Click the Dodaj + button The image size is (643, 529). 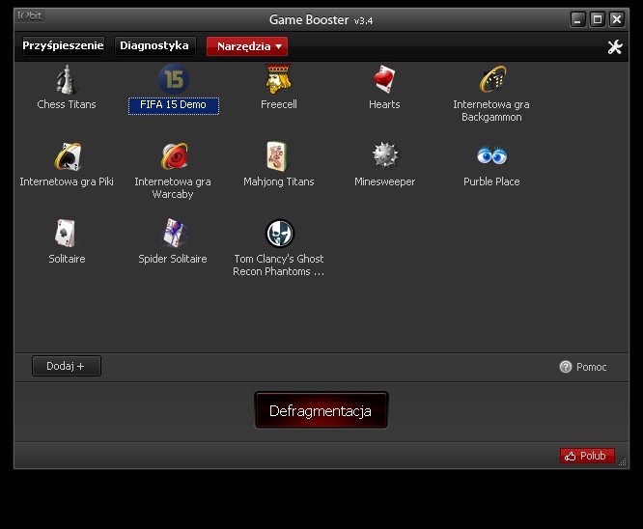(66, 366)
